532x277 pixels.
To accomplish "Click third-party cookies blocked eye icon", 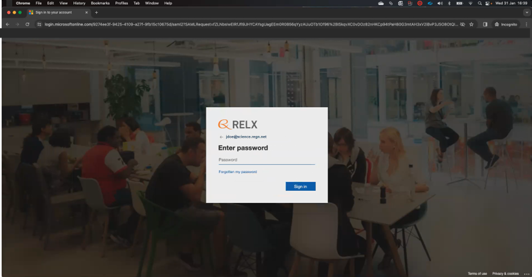I will pos(463,24).
